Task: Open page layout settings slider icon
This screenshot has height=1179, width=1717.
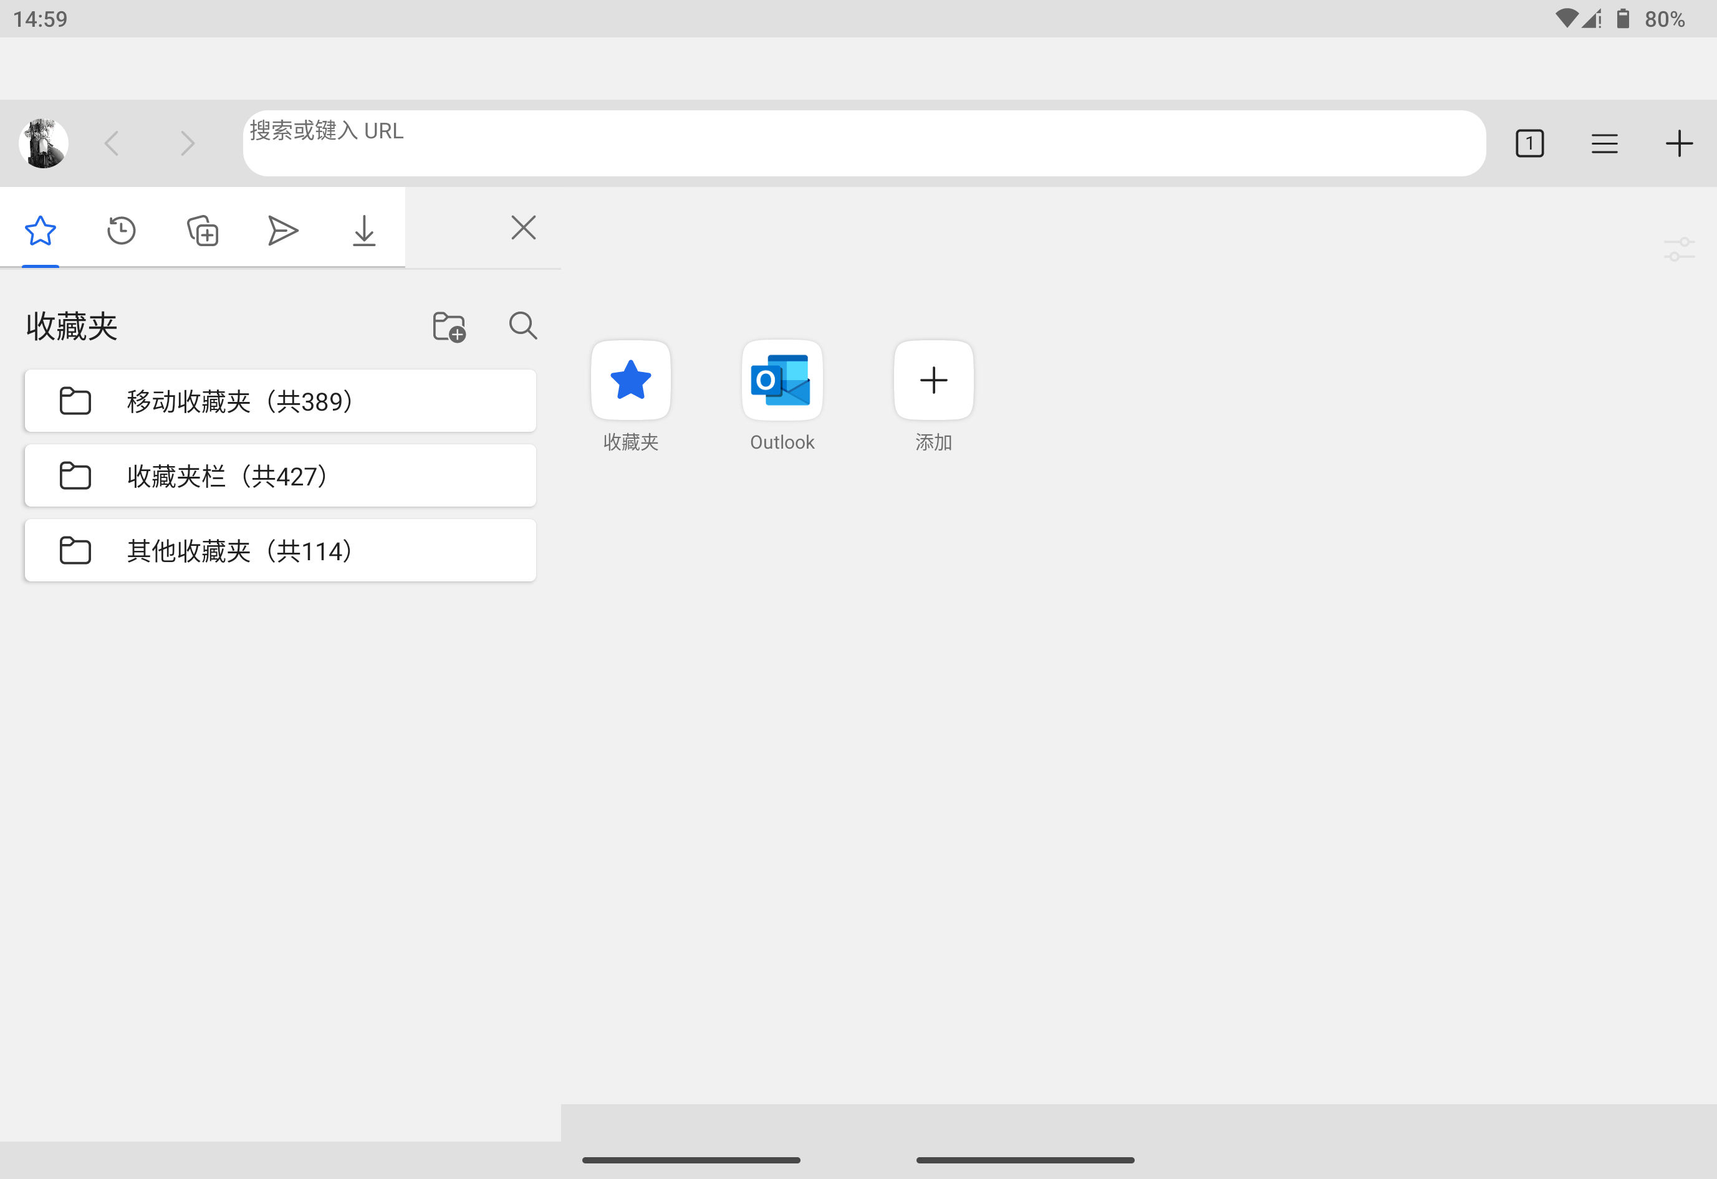Action: point(1680,250)
